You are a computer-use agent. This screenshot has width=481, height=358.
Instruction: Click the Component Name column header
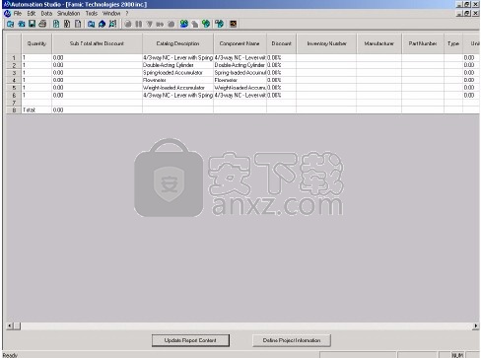point(240,43)
